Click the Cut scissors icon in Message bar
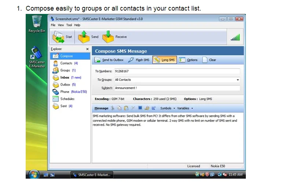 point(113,108)
